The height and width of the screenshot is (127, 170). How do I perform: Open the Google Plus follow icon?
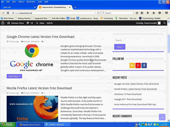point(138,65)
